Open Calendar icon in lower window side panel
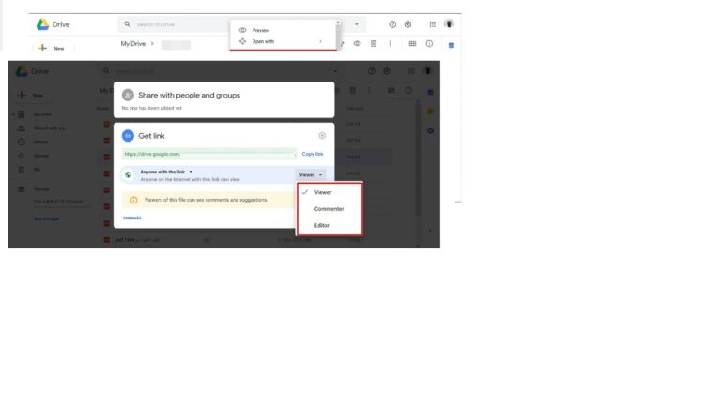This screenshot has height=405, width=721. [x=430, y=92]
